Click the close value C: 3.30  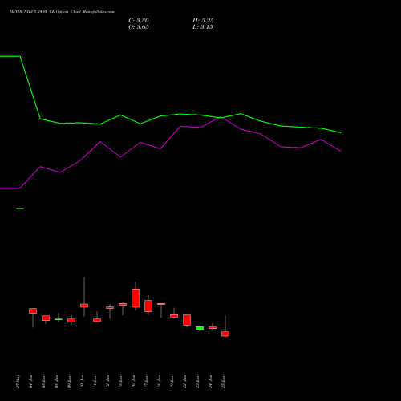[x=139, y=21]
